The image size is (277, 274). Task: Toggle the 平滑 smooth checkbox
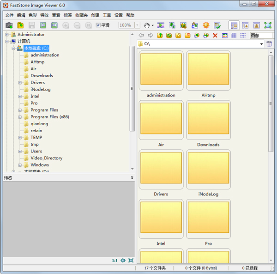[x=98, y=25]
